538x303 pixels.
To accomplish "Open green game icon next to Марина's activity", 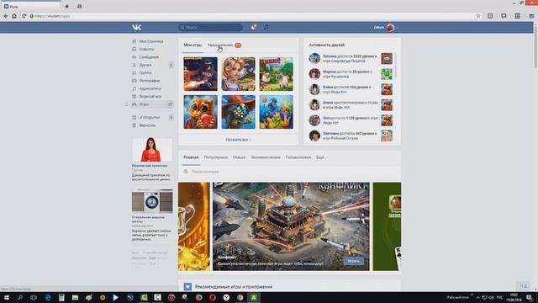I will pyautogui.click(x=387, y=74).
